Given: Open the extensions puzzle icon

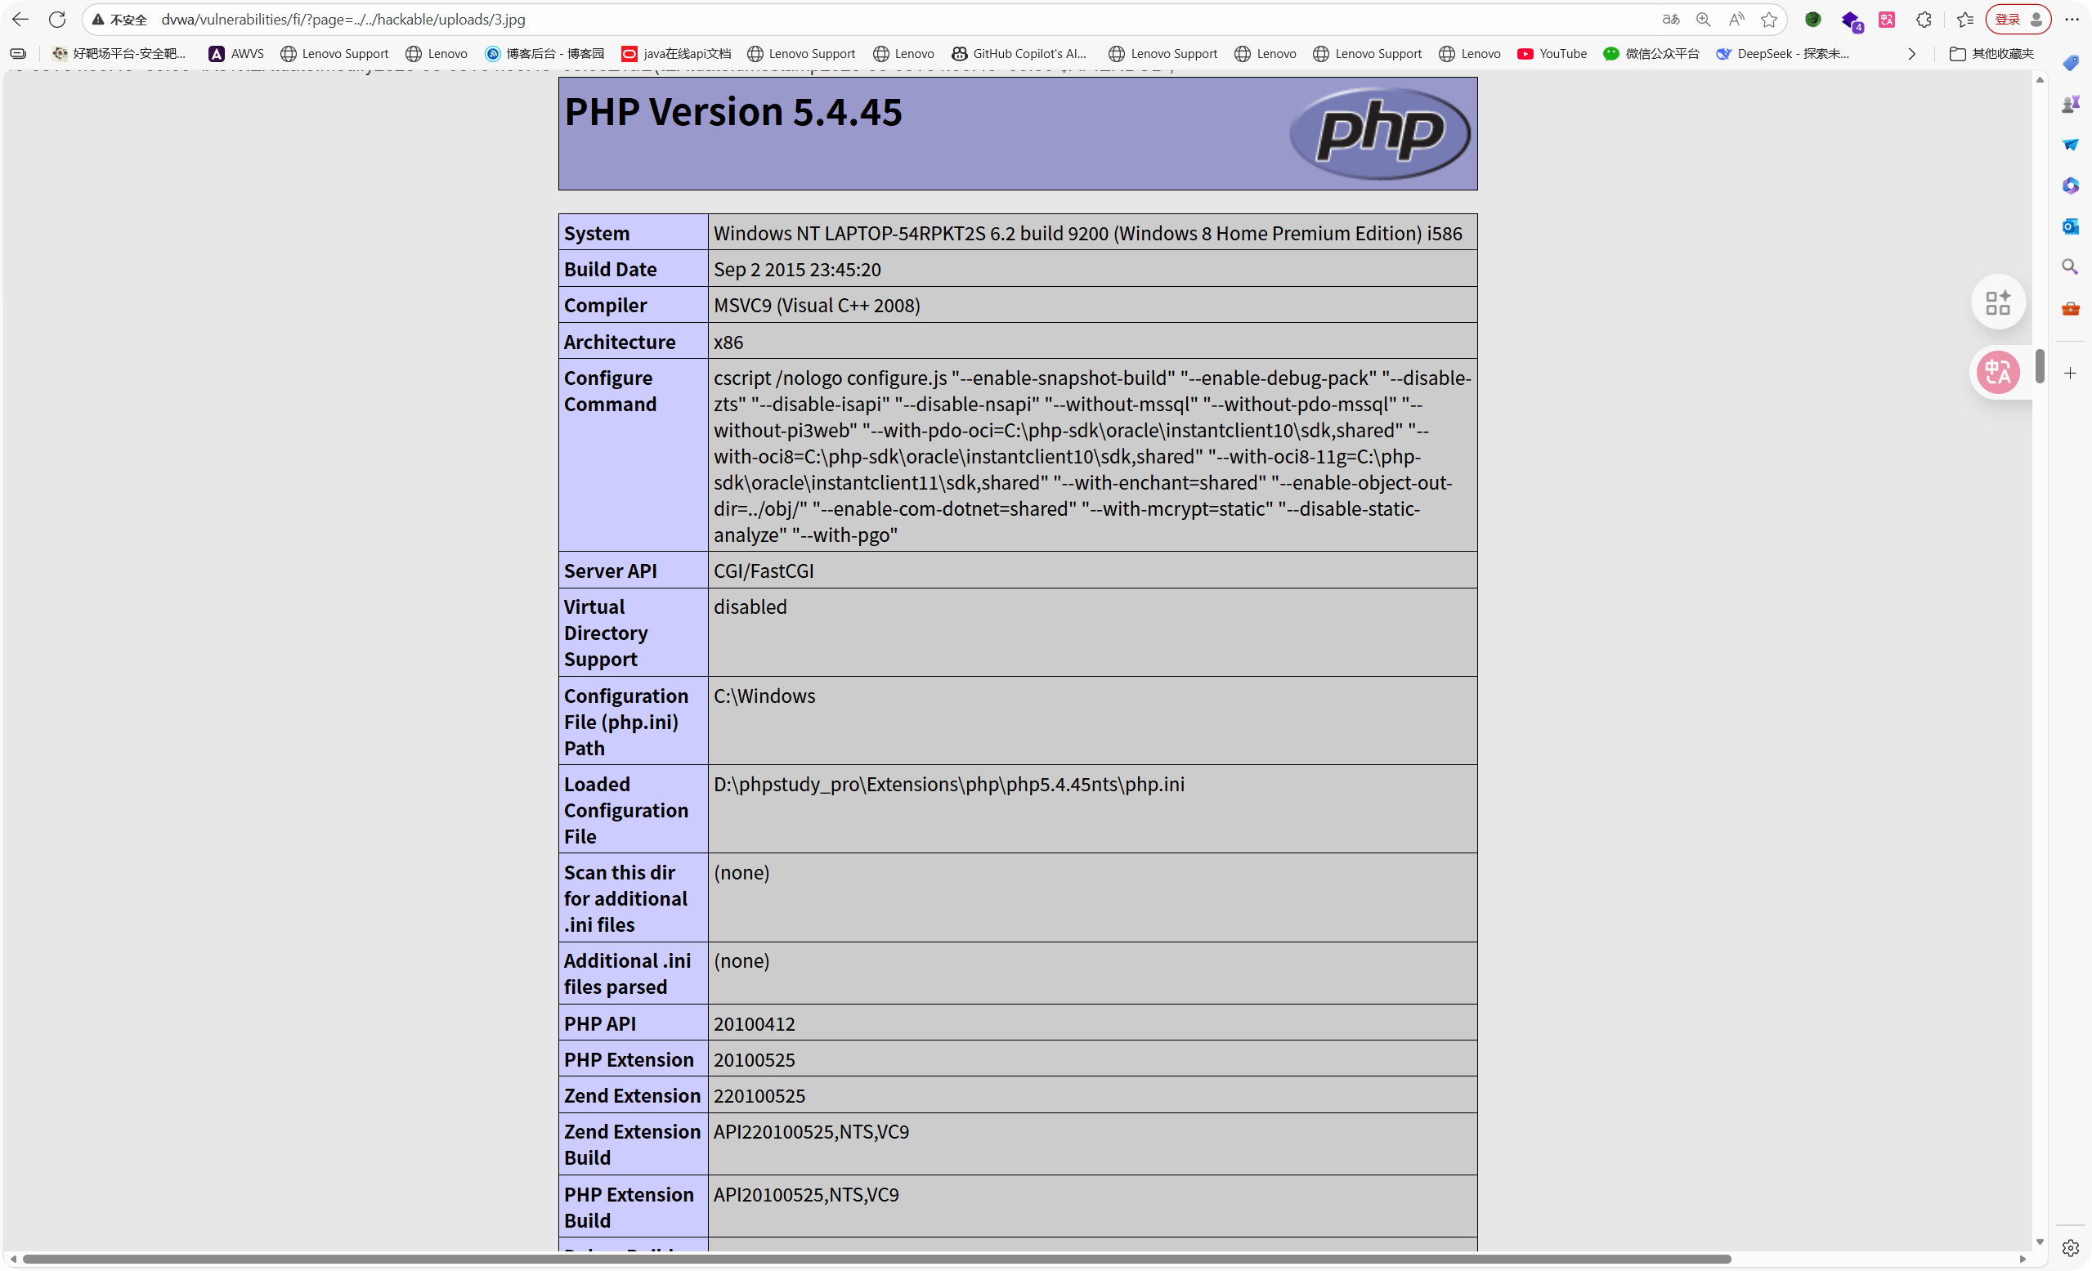Looking at the screenshot, I should pos(1924,19).
